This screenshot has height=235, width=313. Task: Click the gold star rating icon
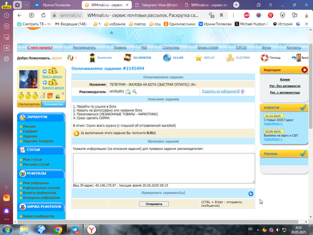(198, 58)
